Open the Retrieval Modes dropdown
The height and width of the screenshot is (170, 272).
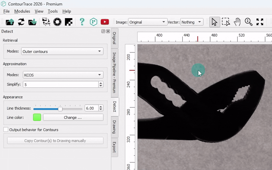62,51
